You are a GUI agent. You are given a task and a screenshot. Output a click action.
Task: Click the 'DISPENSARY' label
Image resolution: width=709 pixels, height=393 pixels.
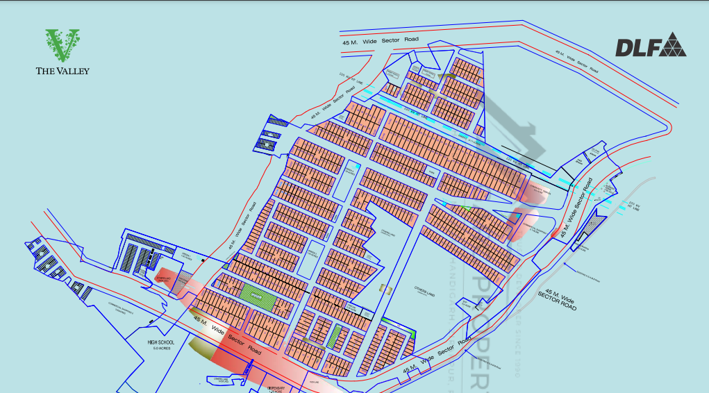coord(276,388)
